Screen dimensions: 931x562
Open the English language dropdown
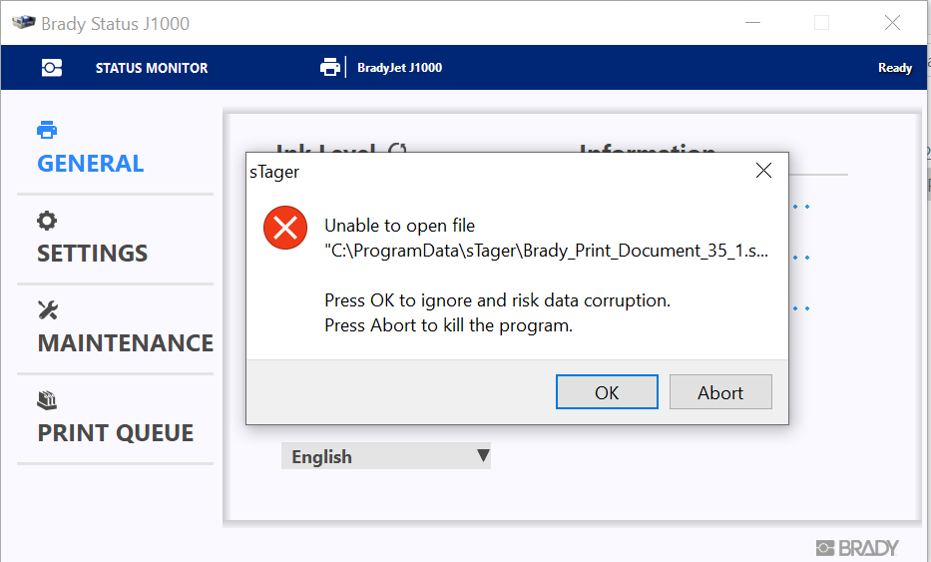tap(385, 456)
